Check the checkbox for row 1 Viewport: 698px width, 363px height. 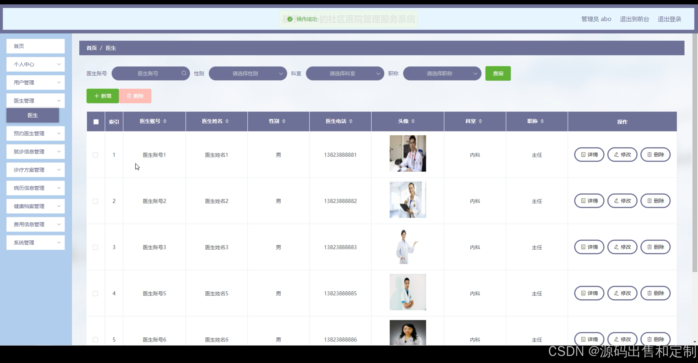tap(95, 155)
